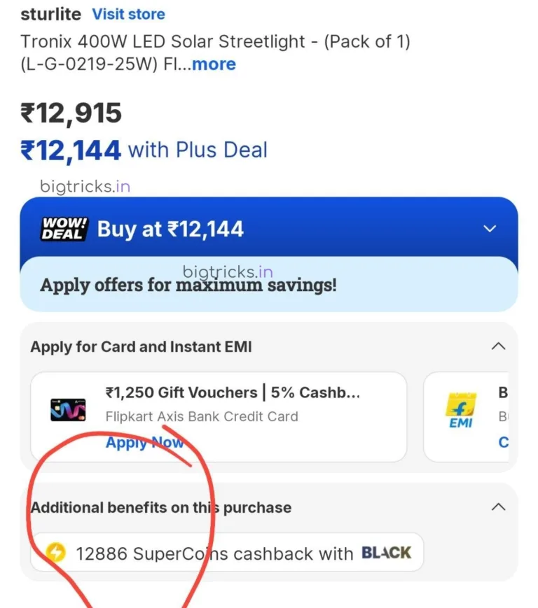Collapse the Additional benefits on this purchase section
The image size is (538, 608).
(x=498, y=507)
